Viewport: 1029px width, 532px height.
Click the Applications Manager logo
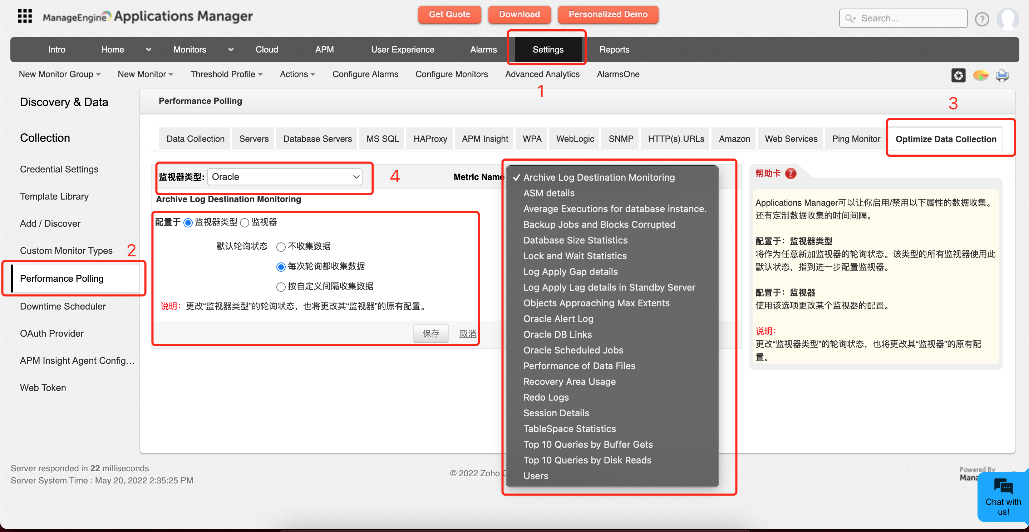(x=147, y=16)
